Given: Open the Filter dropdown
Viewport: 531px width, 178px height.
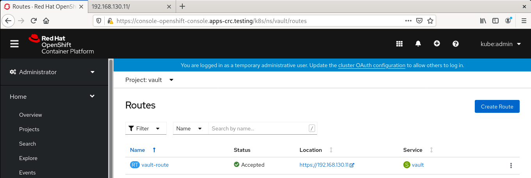Looking at the screenshot, I should click(146, 128).
